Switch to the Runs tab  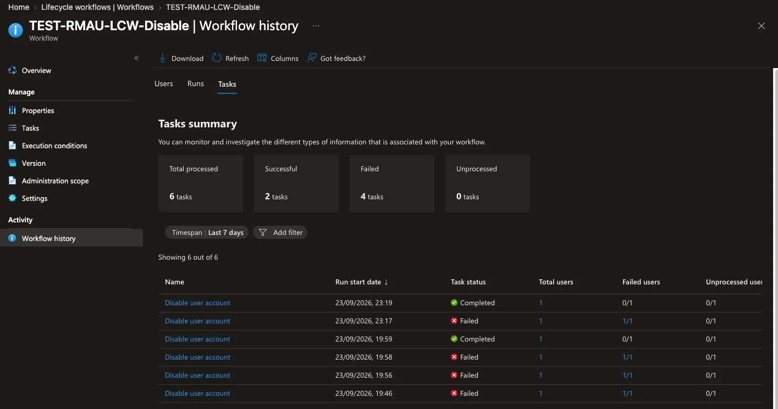click(x=196, y=84)
